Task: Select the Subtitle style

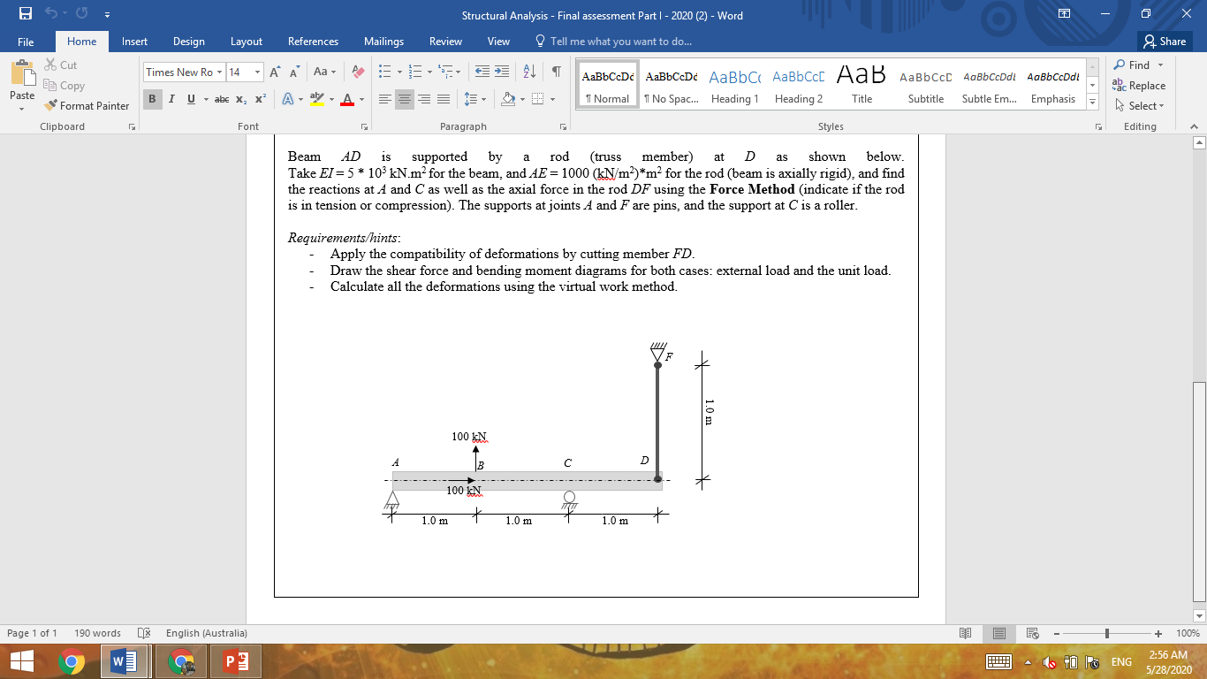Action: tap(924, 87)
